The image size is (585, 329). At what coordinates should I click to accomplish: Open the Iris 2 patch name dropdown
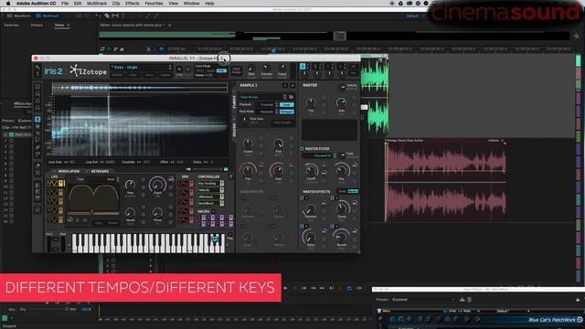pos(141,67)
